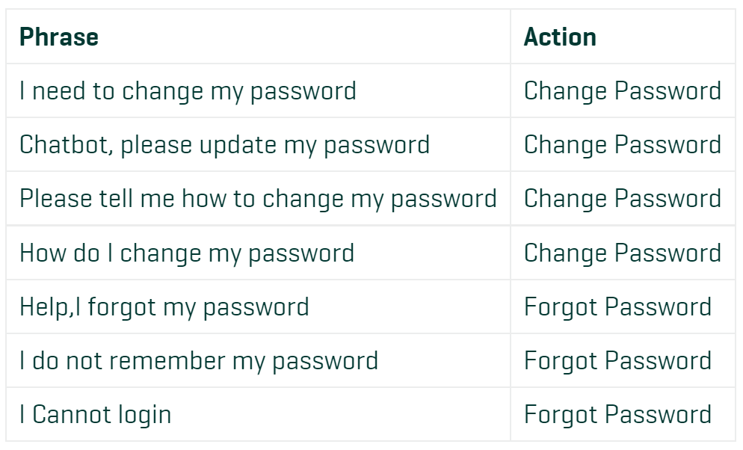743x450 pixels.
Task: Click Change Password action for 'Please tell me' row
Action: [622, 199]
